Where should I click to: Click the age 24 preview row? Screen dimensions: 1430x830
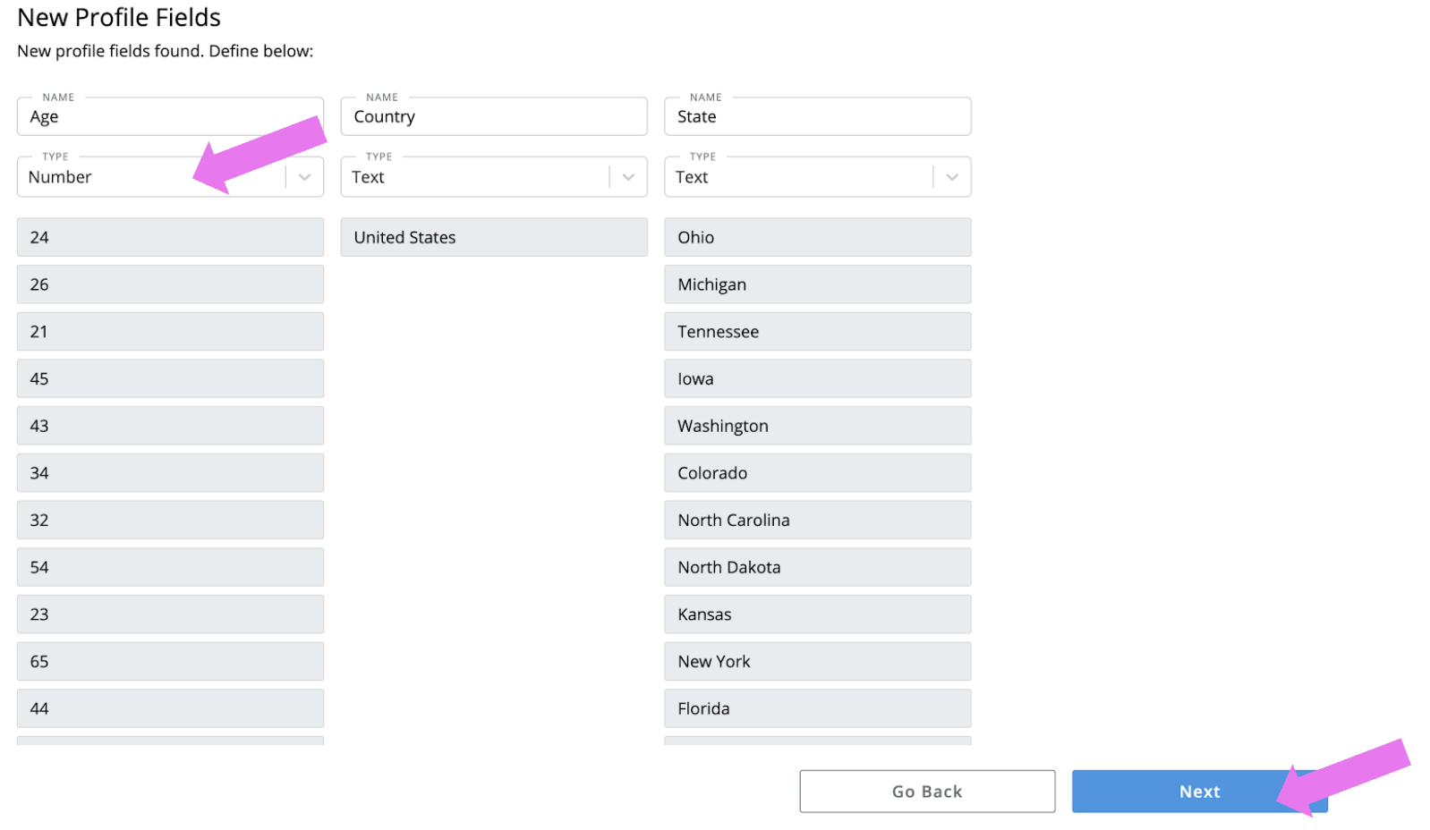[170, 238]
